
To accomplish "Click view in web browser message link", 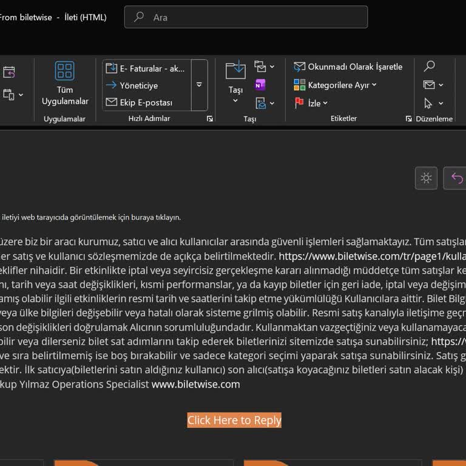I will [90, 217].
